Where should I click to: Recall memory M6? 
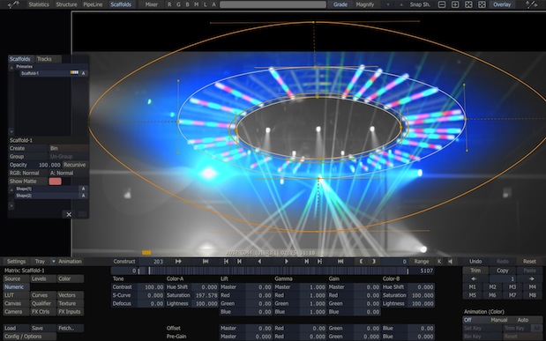click(492, 295)
